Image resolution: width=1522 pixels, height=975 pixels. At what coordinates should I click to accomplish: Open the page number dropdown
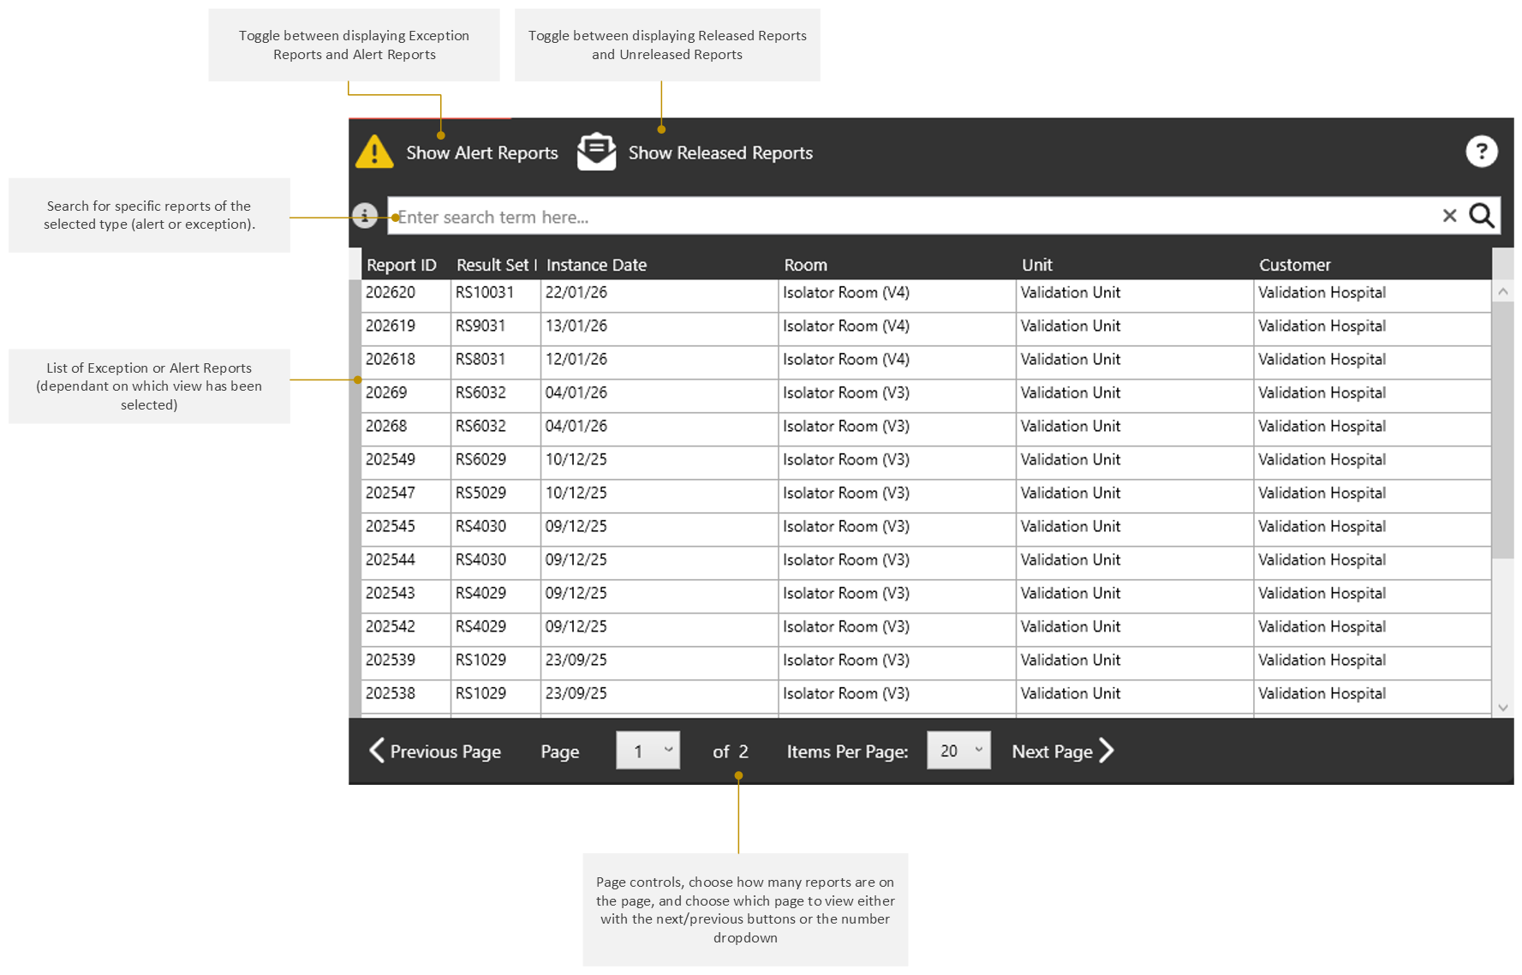(x=648, y=751)
